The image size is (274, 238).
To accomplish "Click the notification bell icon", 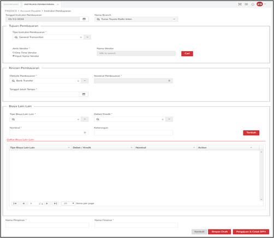I will click(253, 4).
